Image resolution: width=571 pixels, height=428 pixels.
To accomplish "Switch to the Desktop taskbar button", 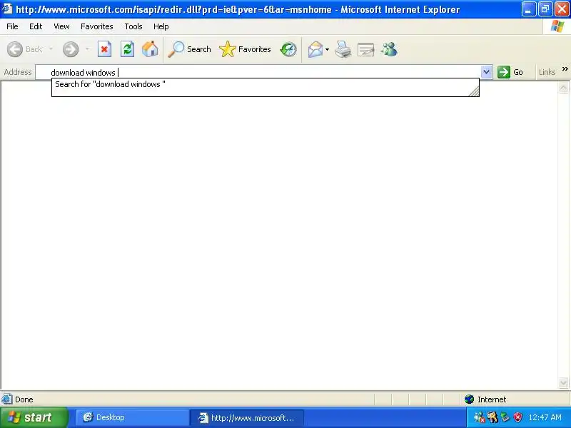I will tap(132, 417).
